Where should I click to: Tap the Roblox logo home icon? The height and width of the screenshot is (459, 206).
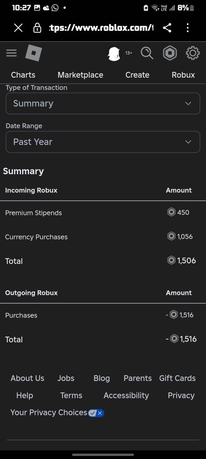tap(34, 53)
